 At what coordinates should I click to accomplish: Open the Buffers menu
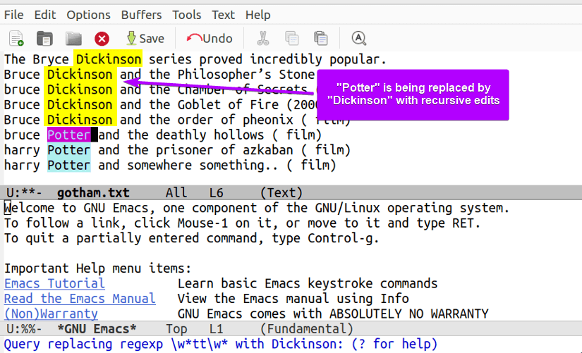[141, 15]
